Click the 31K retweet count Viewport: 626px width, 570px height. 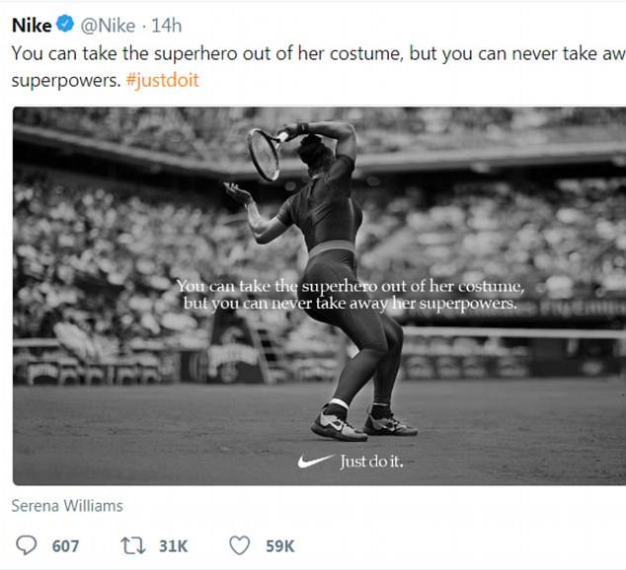[172, 545]
